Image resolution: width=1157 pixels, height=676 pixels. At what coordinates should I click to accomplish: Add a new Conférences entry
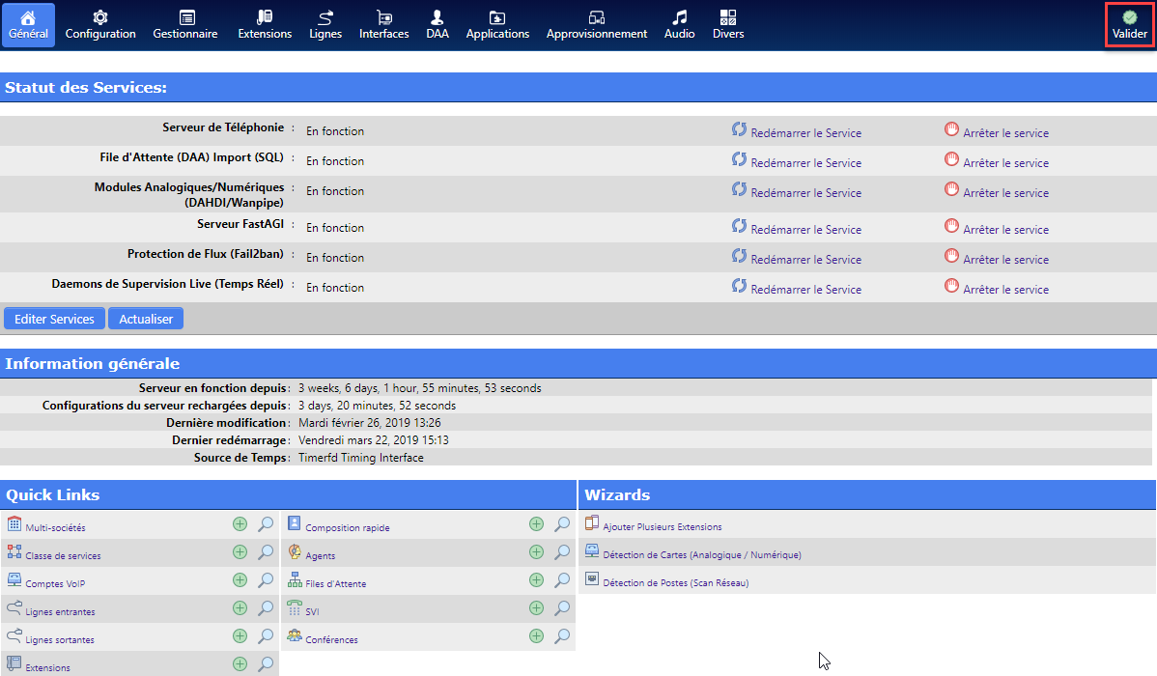pos(536,636)
